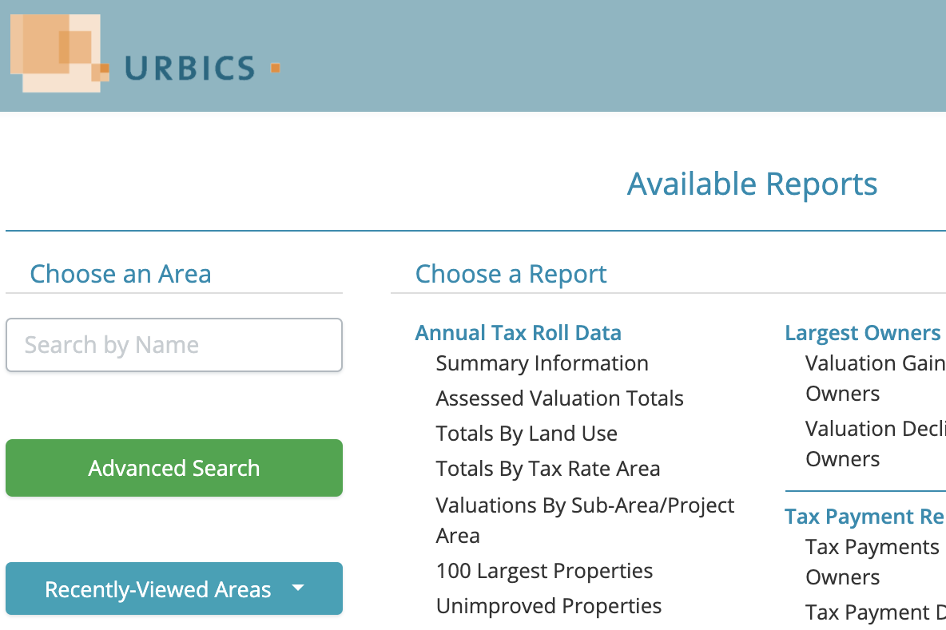Open the Valuation Gain owners report
This screenshot has height=630, width=946.
875,363
